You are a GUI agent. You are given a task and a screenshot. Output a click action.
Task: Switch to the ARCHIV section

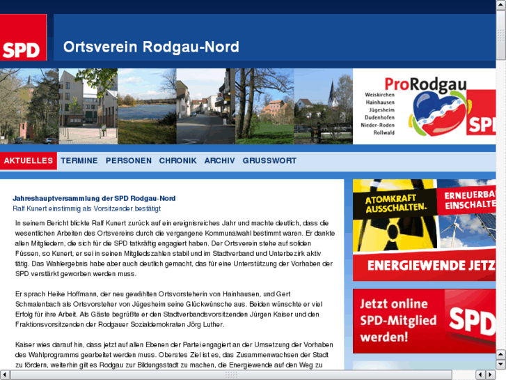click(219, 161)
